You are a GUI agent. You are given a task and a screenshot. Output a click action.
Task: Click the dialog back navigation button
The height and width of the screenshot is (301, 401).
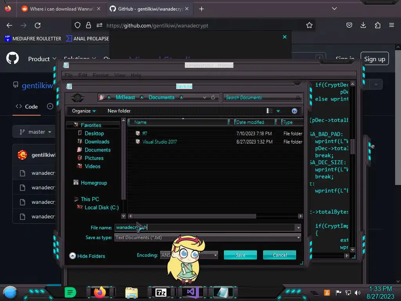pyautogui.click(x=77, y=98)
